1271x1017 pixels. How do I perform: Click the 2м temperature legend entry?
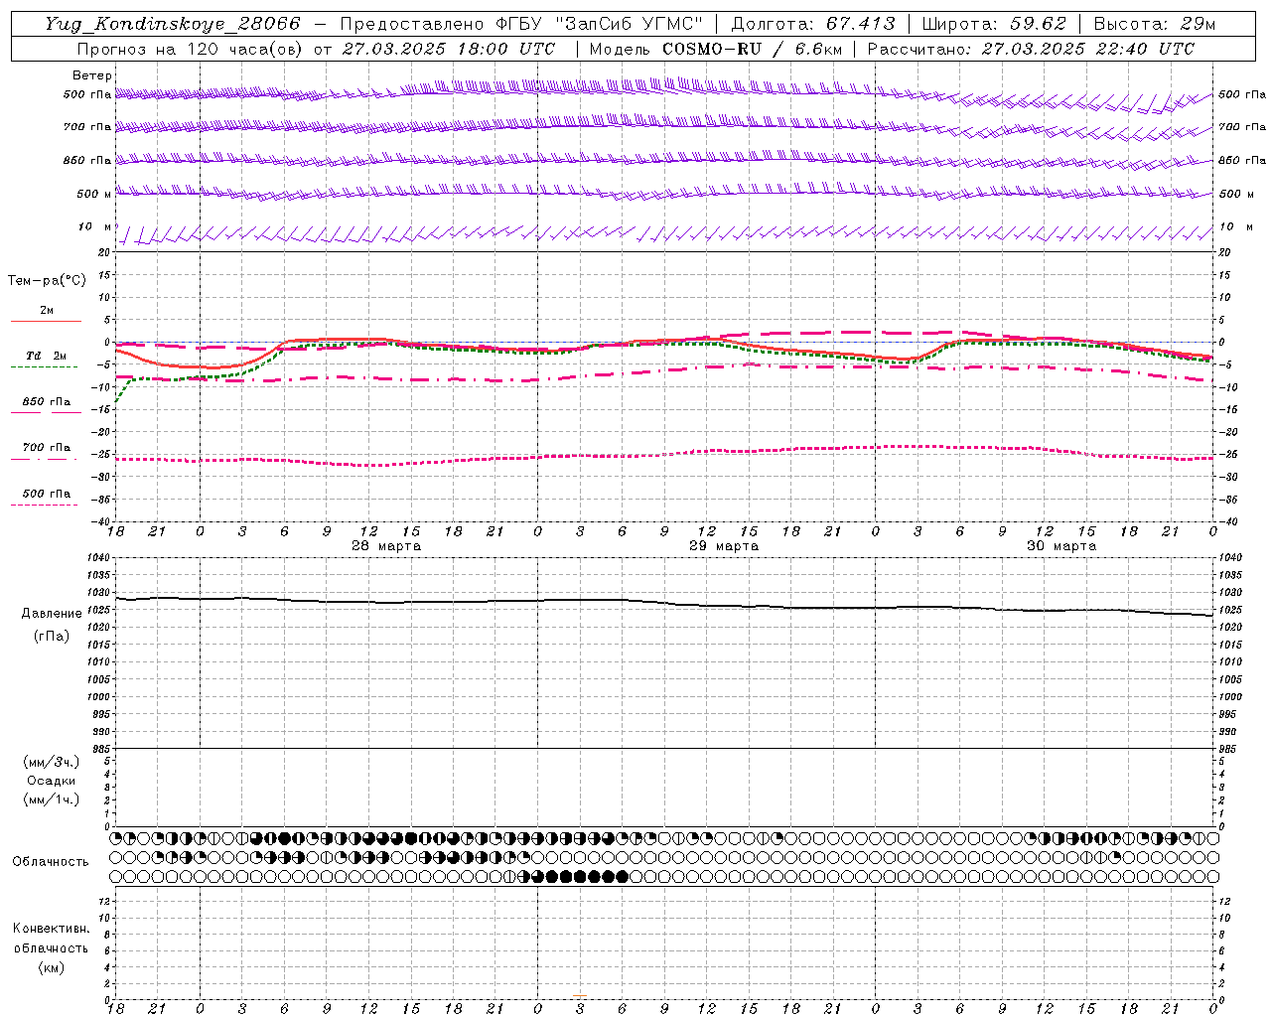(47, 310)
